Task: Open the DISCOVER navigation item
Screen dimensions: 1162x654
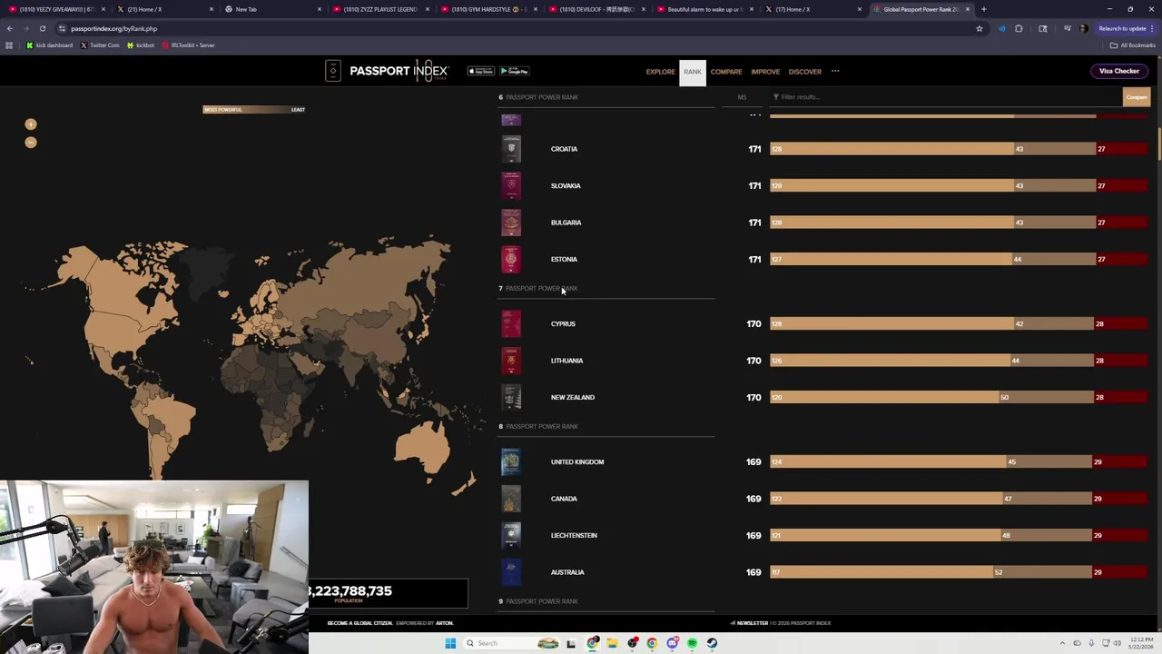Action: pos(805,72)
